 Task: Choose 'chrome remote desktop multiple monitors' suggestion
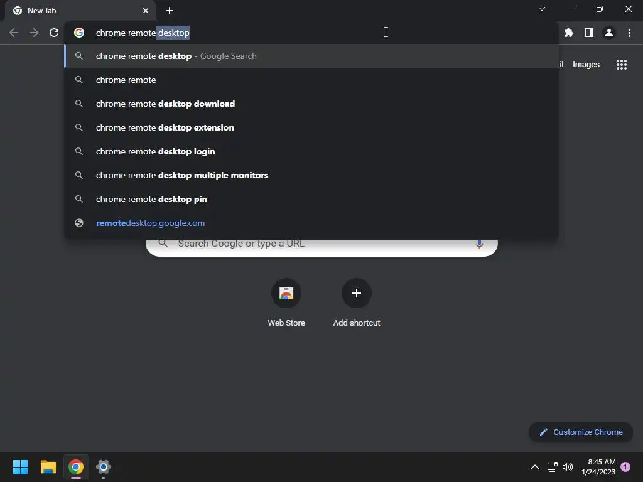311,175
